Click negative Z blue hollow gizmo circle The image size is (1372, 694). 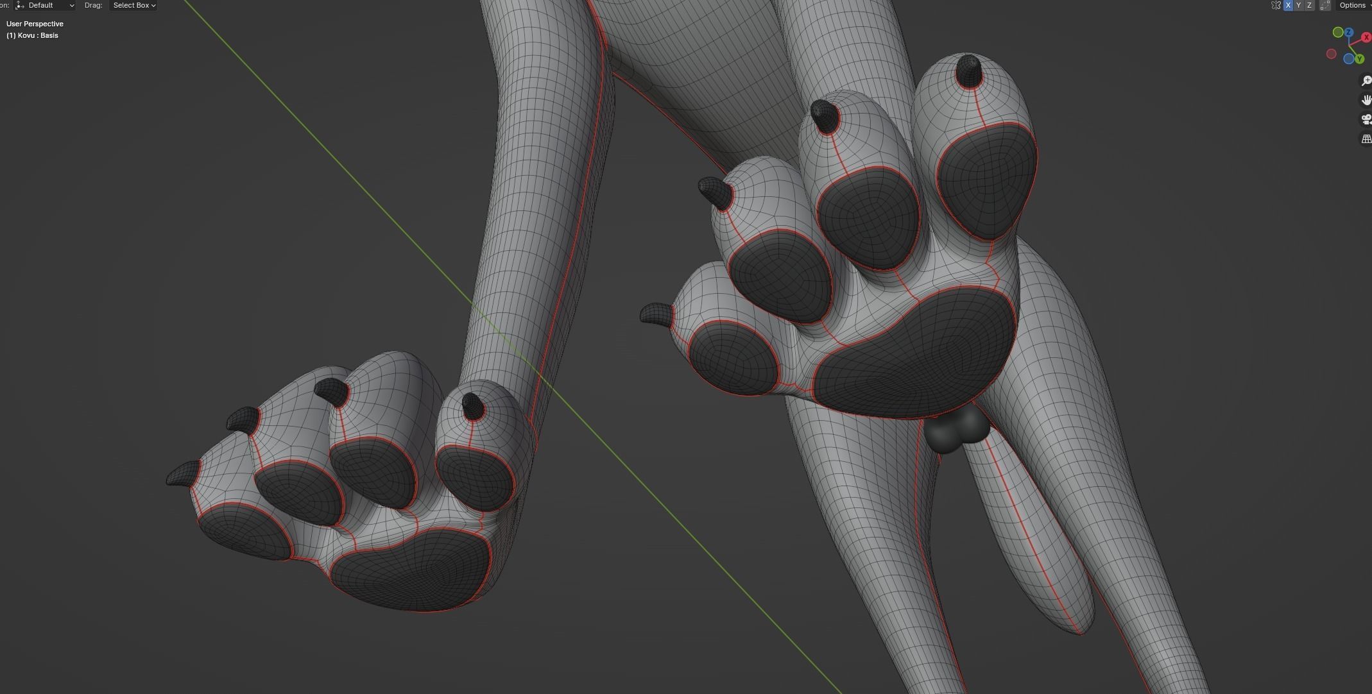coord(1348,59)
